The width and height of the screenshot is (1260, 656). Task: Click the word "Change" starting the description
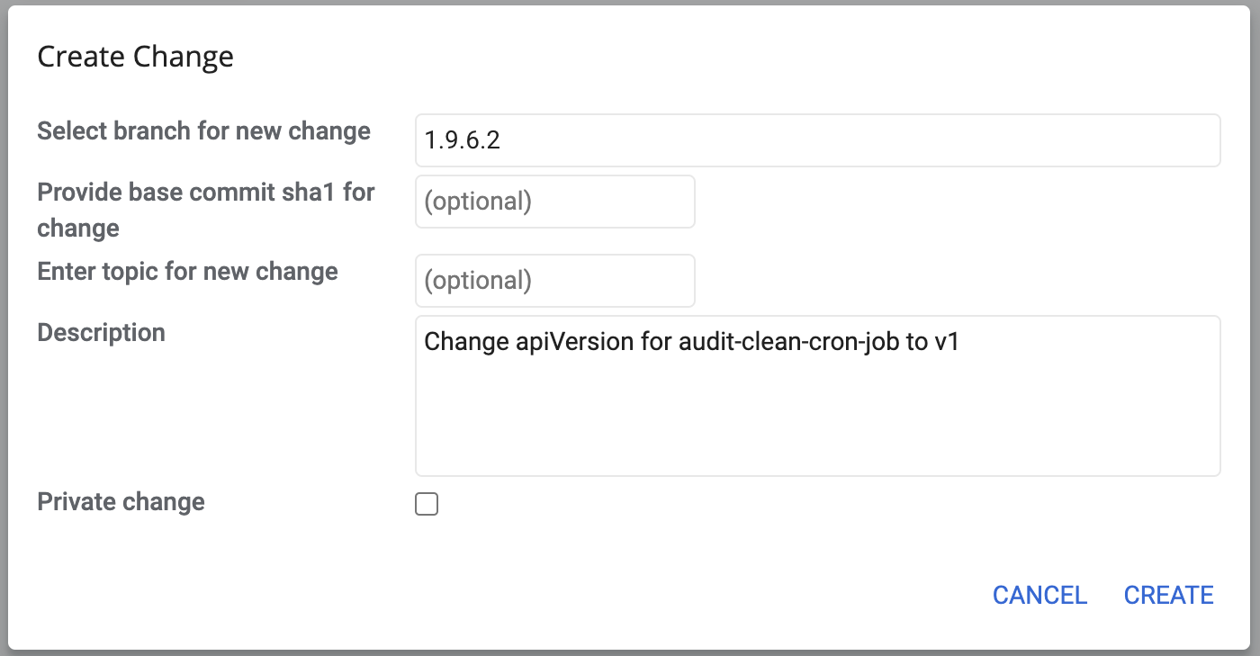point(466,342)
